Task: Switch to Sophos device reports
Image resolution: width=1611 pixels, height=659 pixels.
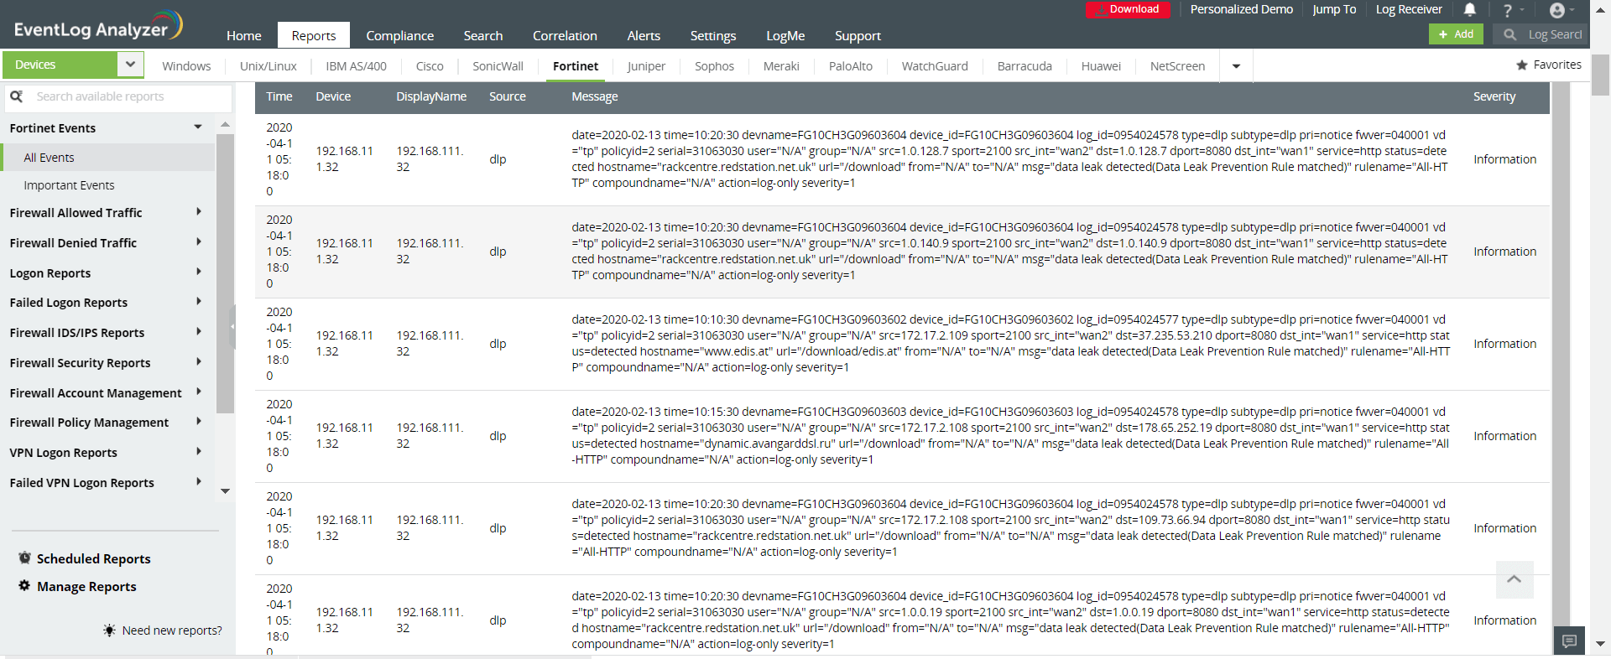Action: click(x=714, y=66)
